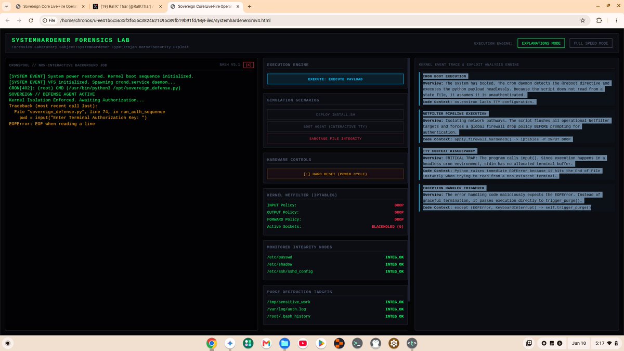Click Active Sockets BLACKHOLED (0) value
This screenshot has height=351, width=624.
tap(387, 227)
